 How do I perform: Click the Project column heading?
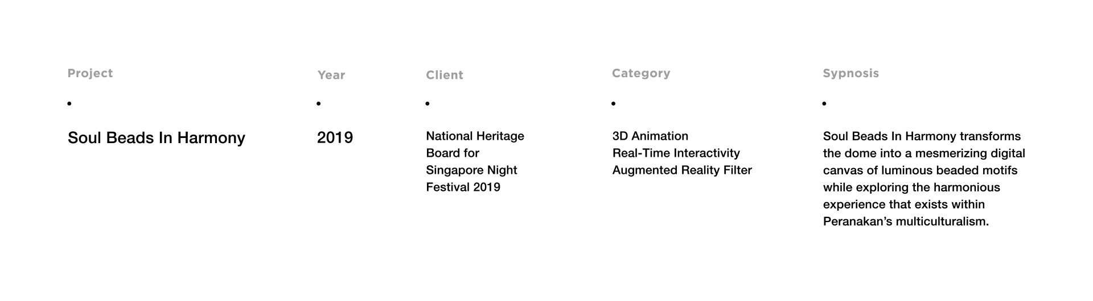tap(90, 73)
